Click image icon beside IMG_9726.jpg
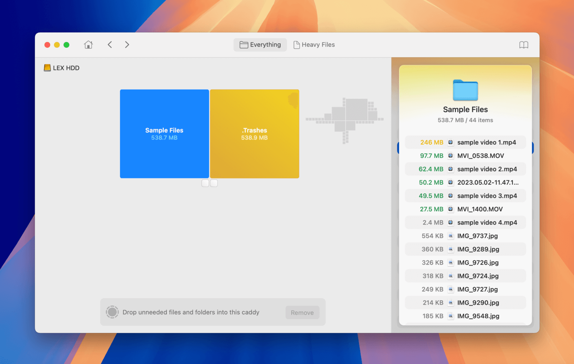 450,262
